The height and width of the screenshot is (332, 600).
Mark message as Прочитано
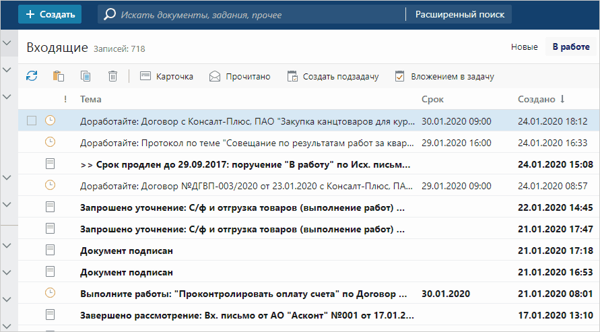240,76
